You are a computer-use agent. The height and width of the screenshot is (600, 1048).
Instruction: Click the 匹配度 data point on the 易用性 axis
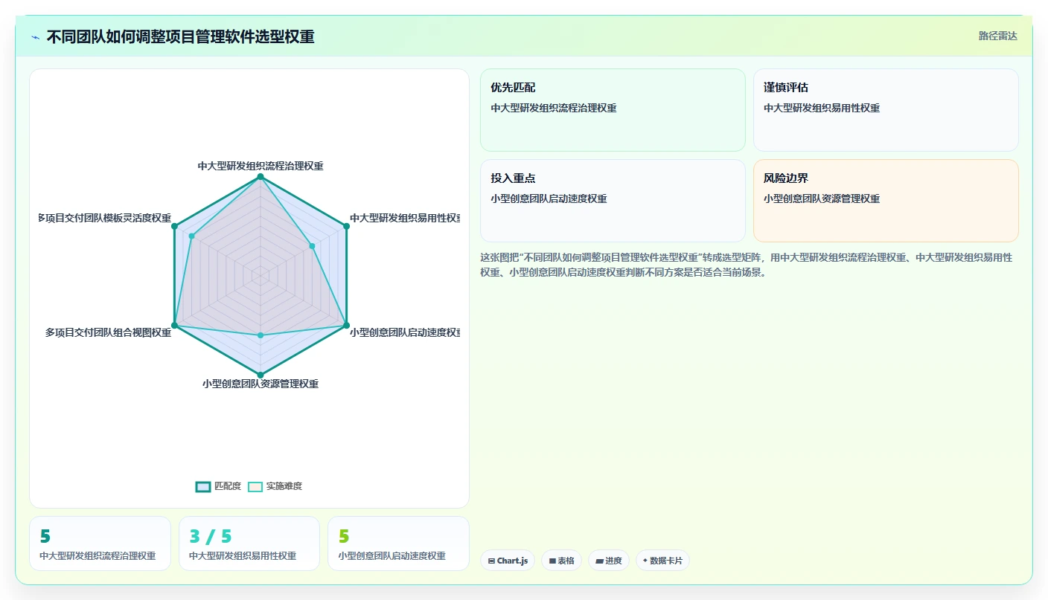tap(346, 226)
